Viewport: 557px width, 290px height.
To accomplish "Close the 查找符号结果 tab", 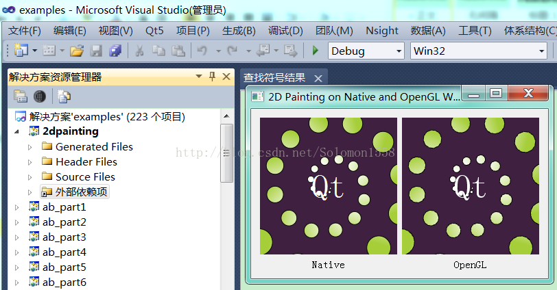I will click(x=318, y=78).
